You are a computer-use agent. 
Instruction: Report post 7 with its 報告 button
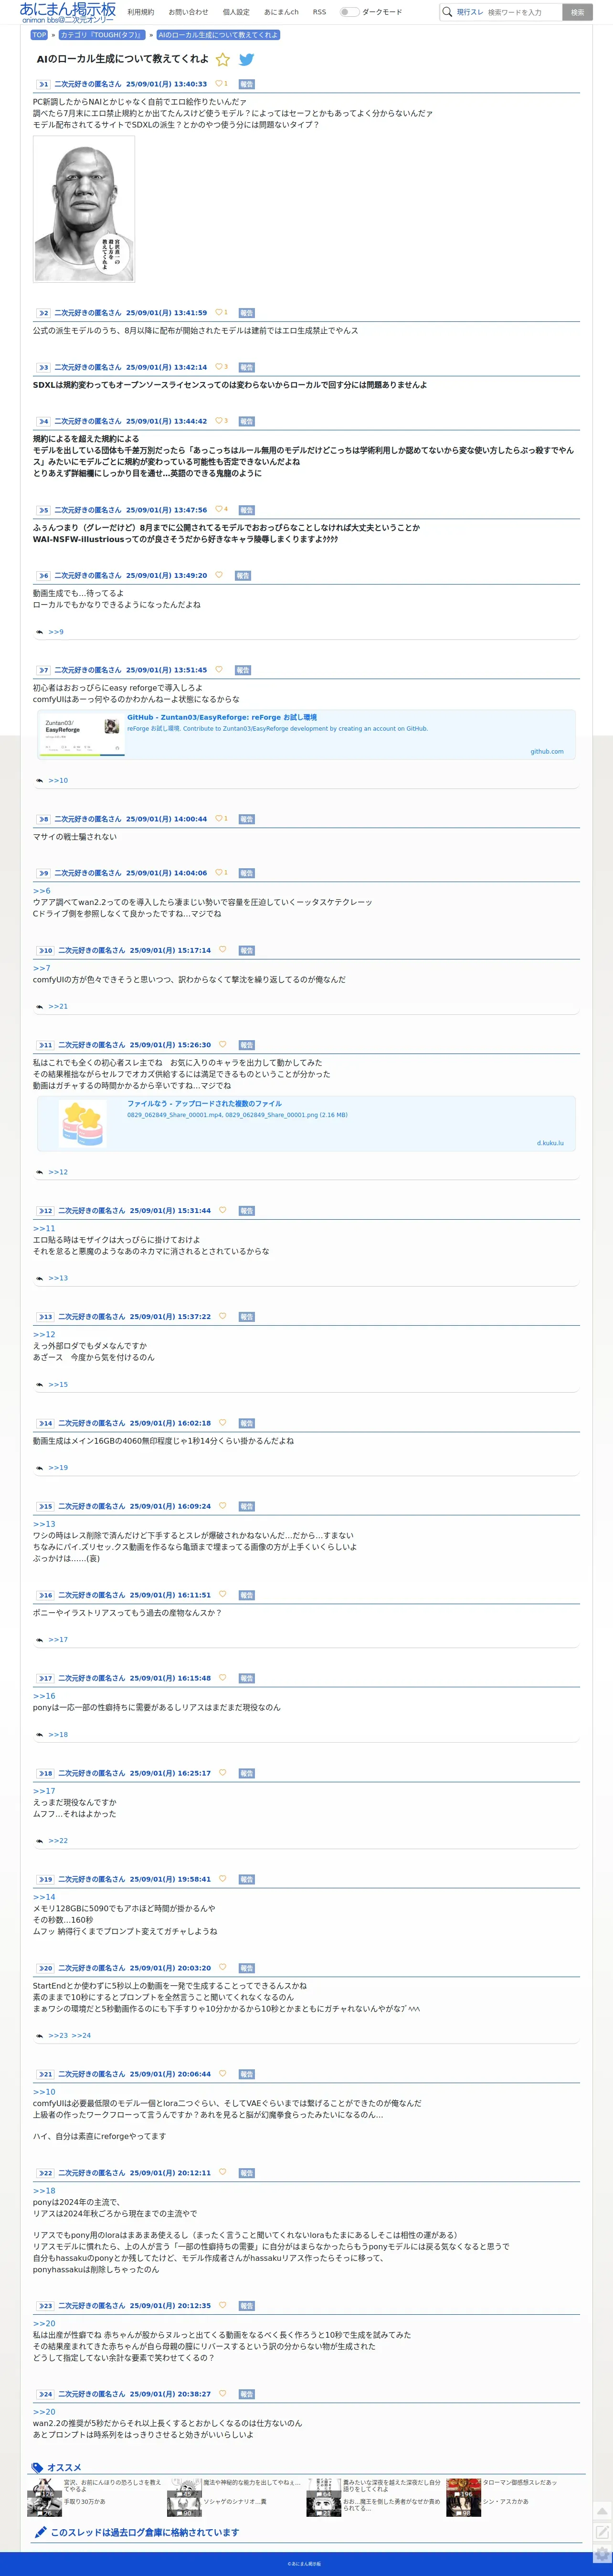(243, 670)
